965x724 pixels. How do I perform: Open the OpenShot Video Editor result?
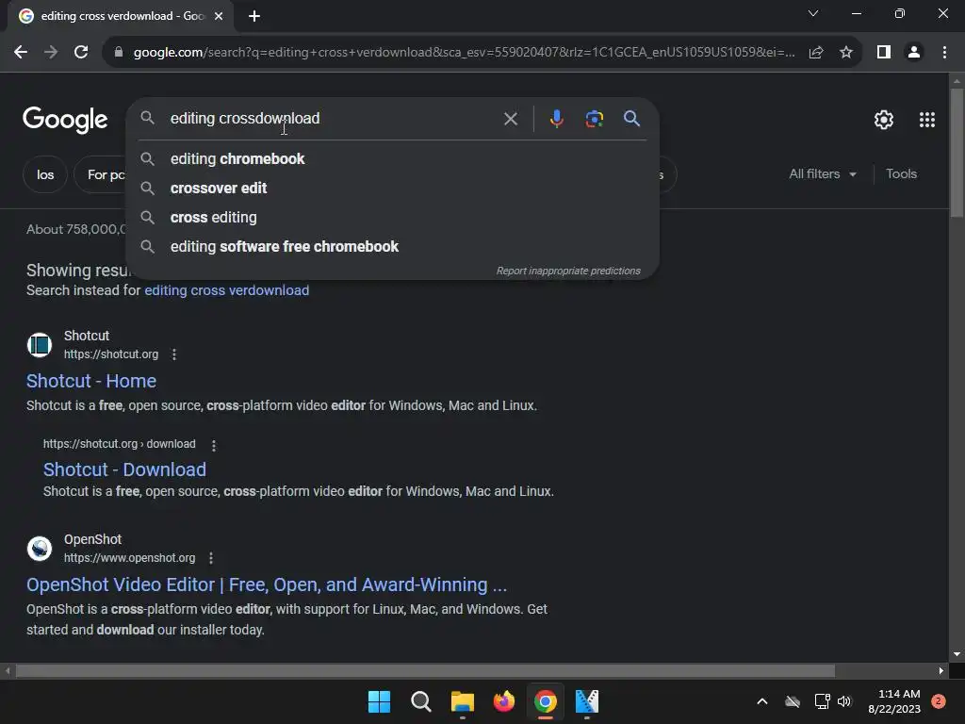pyautogui.click(x=267, y=584)
